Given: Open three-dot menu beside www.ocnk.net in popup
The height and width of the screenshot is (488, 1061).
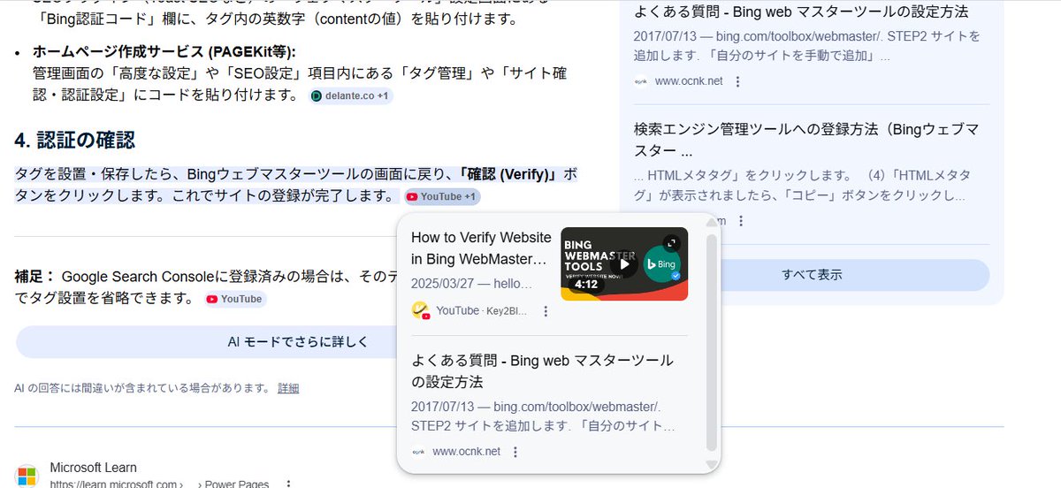Looking at the screenshot, I should pyautogui.click(x=515, y=452).
